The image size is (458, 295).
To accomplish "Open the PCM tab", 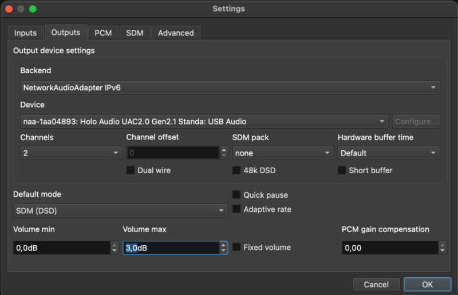I will pyautogui.click(x=103, y=33).
